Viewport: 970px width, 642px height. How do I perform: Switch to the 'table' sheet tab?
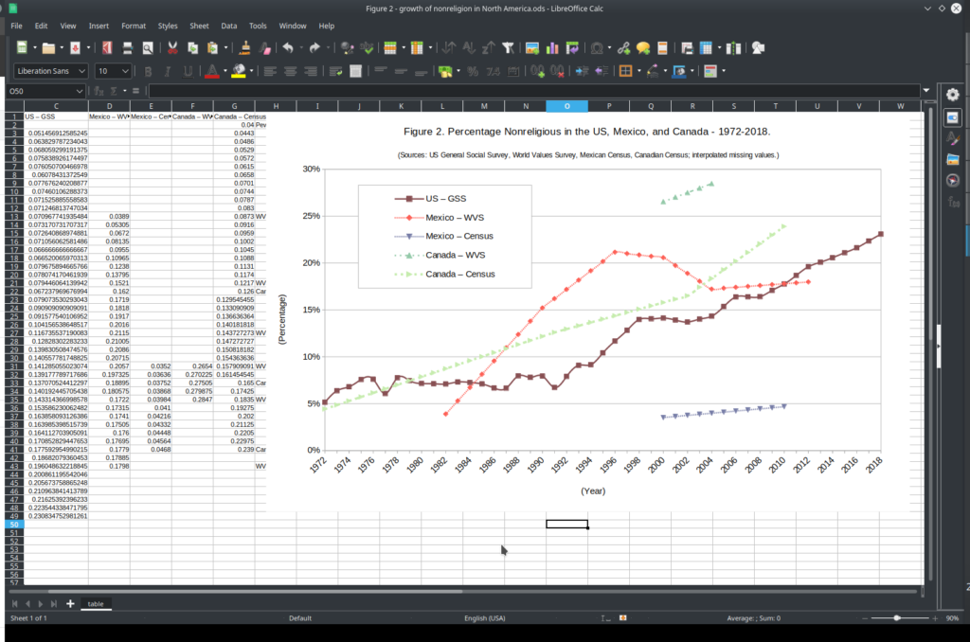click(x=96, y=604)
